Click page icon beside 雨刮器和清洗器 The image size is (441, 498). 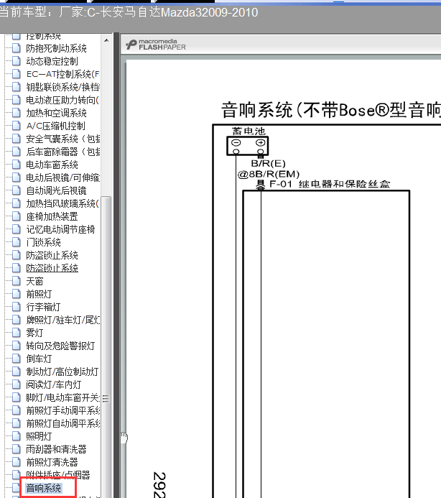pos(17,449)
